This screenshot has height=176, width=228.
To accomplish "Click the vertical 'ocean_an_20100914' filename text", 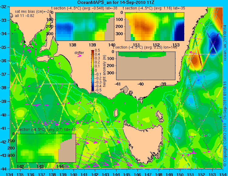I will click(225, 43).
